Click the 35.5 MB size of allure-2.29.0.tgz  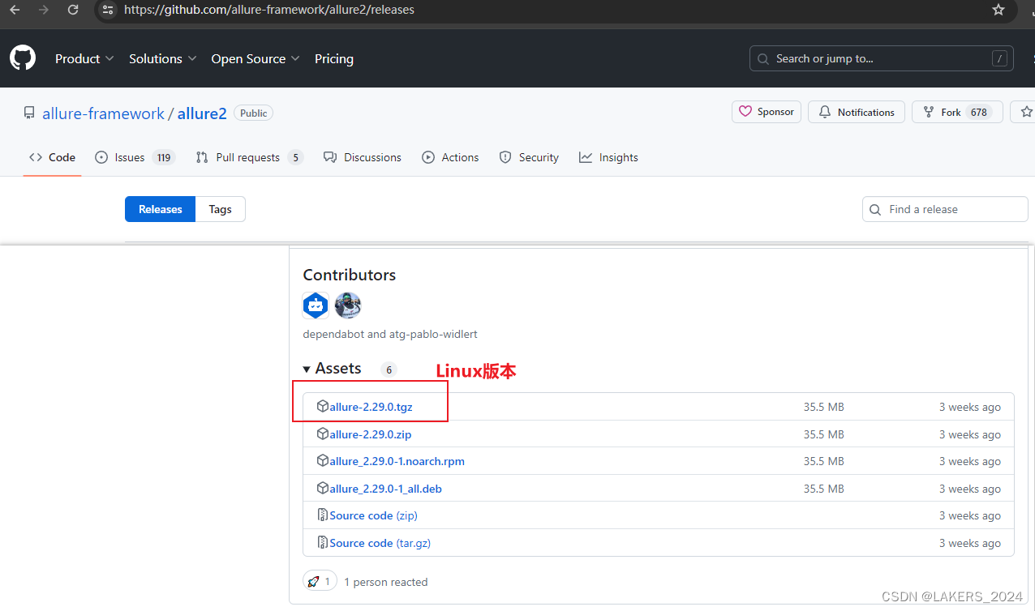click(x=823, y=407)
